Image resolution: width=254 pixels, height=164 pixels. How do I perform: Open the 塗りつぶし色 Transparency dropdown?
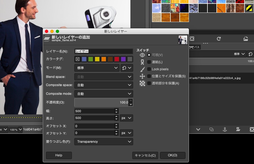coord(103,142)
